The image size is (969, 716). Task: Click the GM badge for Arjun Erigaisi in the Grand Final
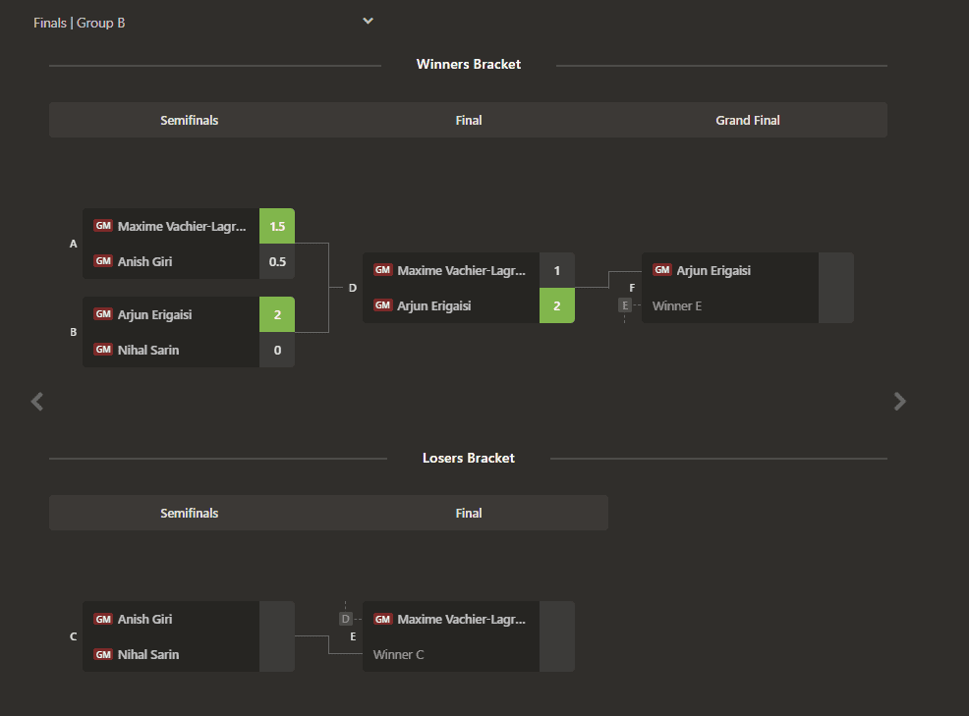click(662, 270)
